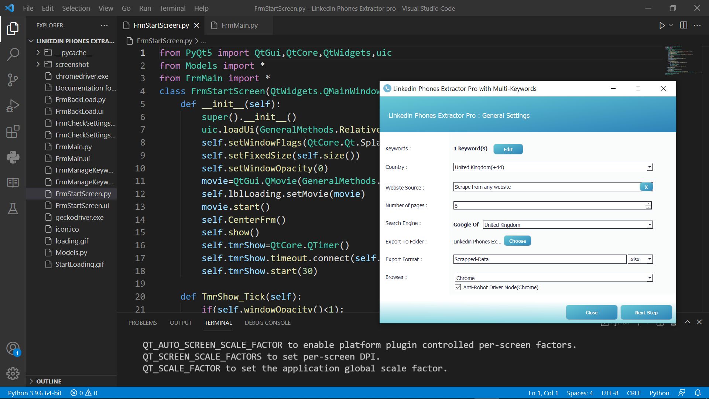Run the Python file with play icon

(x=662, y=25)
